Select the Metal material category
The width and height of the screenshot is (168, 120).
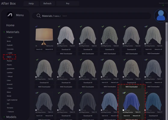(x=9, y=96)
